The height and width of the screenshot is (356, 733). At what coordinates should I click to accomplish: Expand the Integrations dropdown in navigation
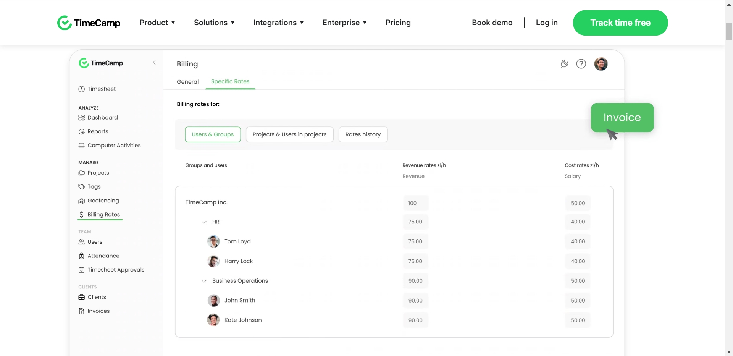[x=278, y=23]
